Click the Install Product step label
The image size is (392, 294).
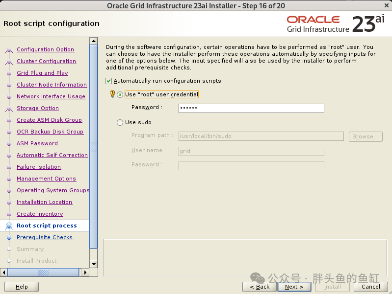click(36, 261)
